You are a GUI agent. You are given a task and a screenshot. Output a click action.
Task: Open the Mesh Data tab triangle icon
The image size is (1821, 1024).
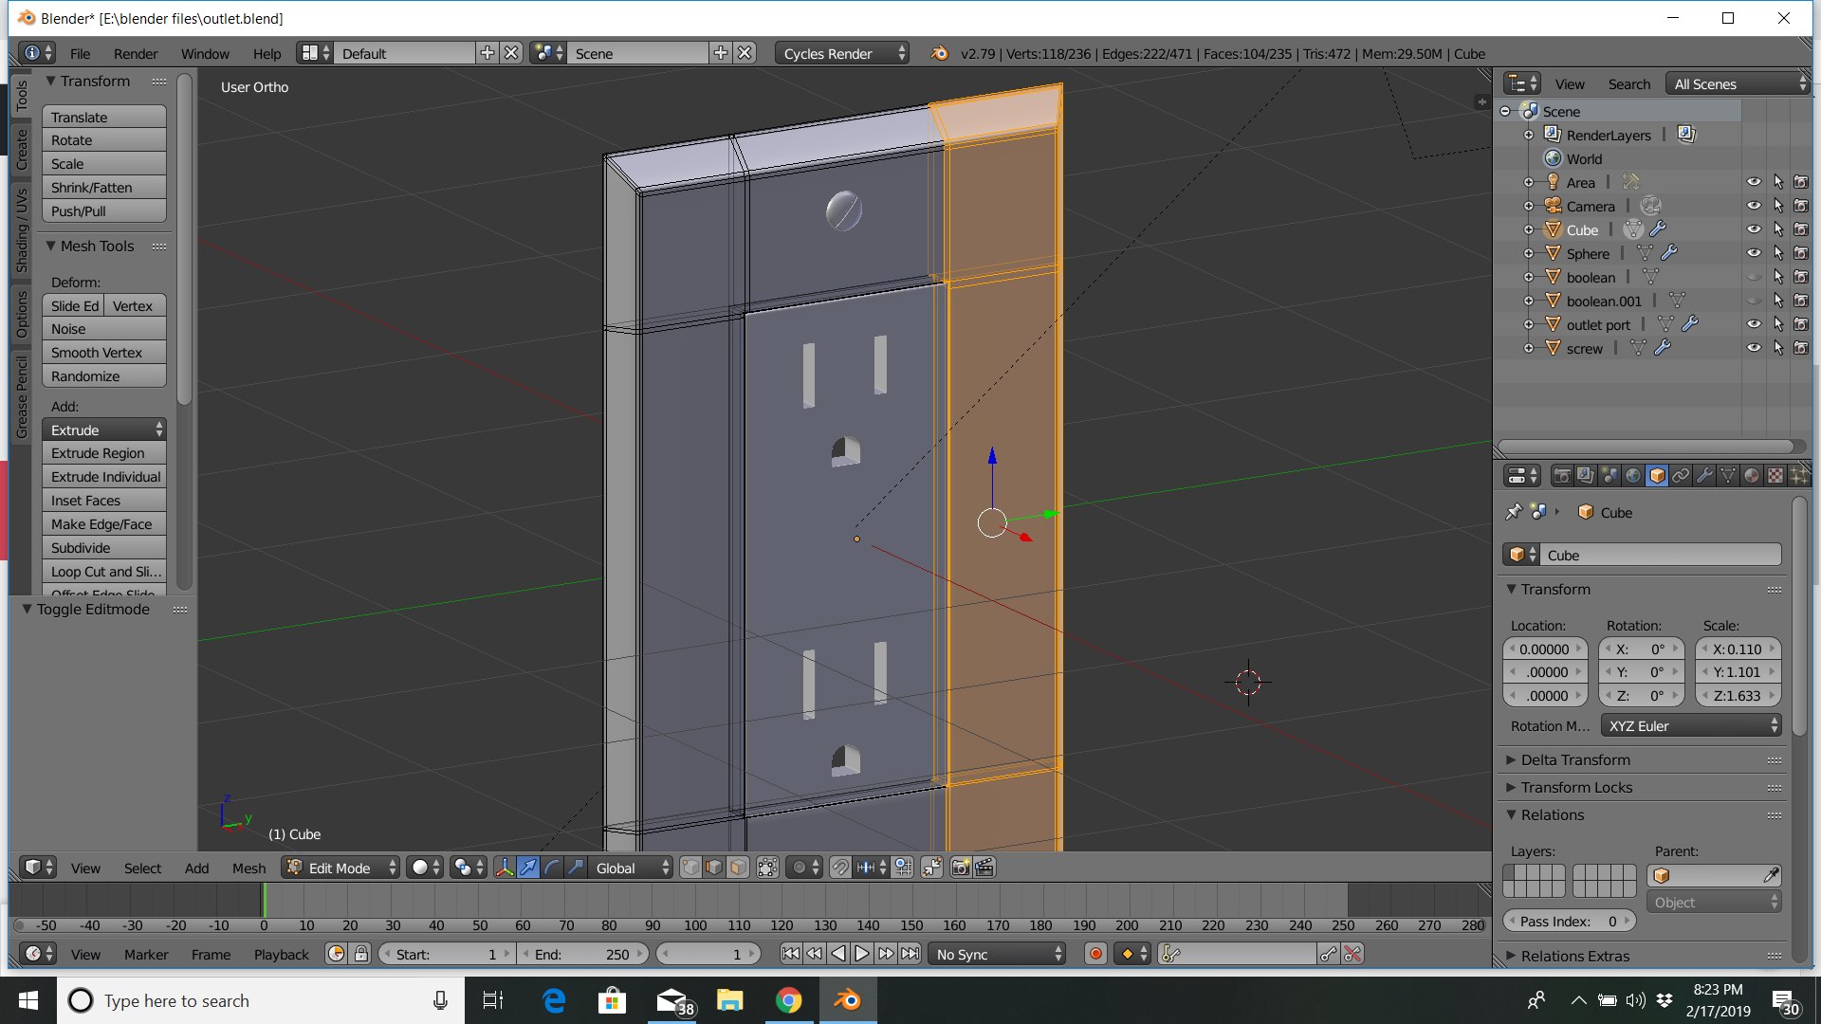click(x=1728, y=475)
